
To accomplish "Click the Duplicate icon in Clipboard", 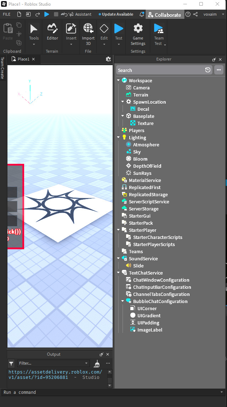I will coord(19,43).
